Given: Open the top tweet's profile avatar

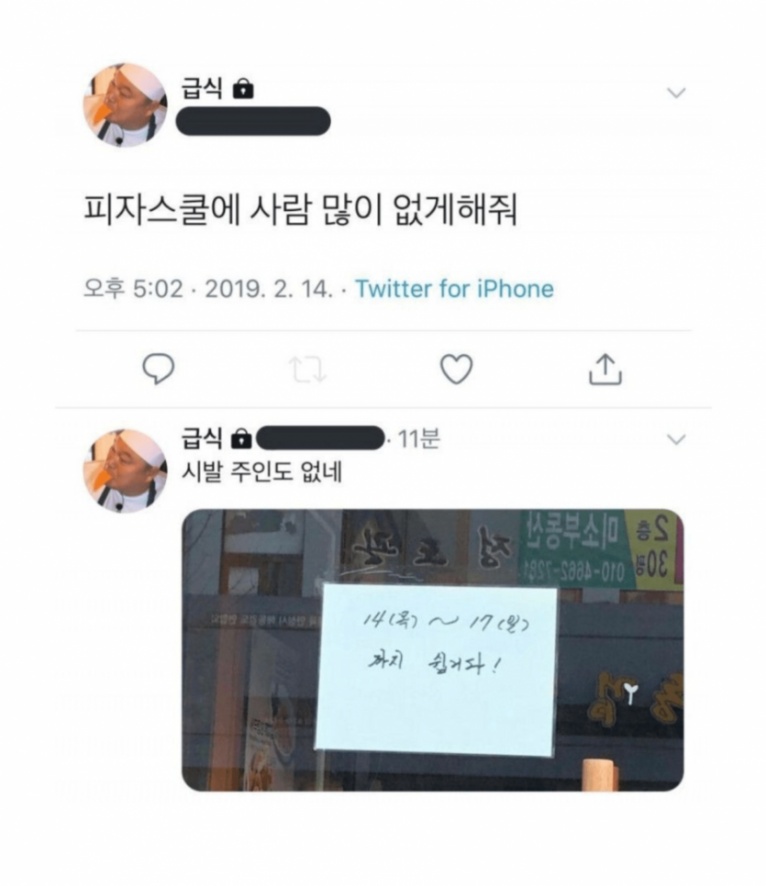Looking at the screenshot, I should tap(126, 105).
